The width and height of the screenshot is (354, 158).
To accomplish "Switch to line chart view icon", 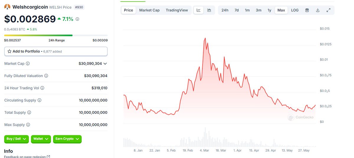I will pyautogui.click(x=199, y=10).
